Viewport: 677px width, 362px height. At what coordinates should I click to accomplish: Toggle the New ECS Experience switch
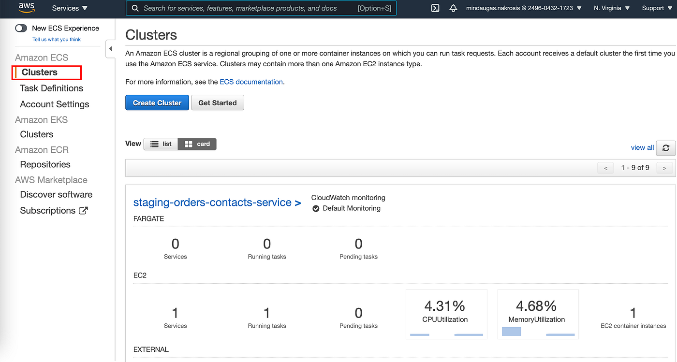[21, 28]
